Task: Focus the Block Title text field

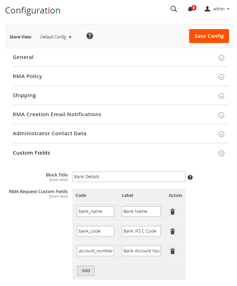Action: tap(129, 177)
